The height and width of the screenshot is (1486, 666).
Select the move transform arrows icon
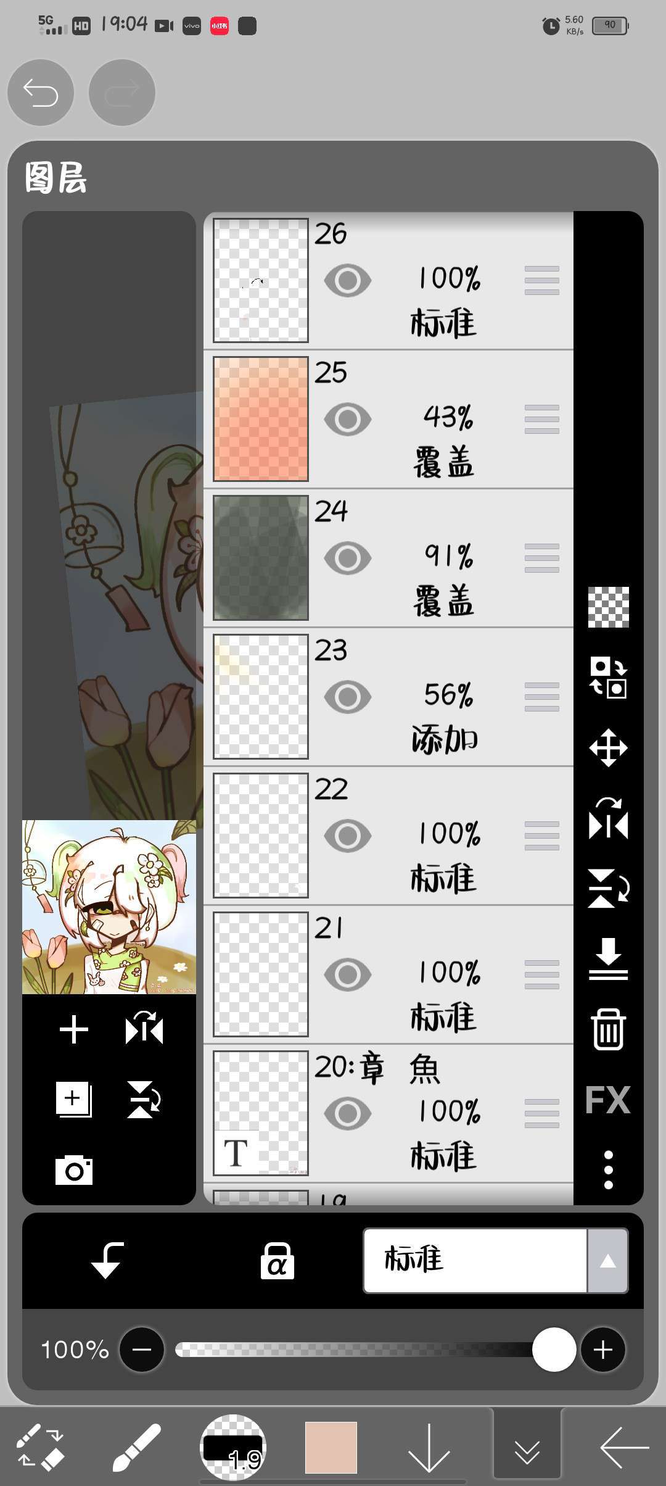(608, 748)
